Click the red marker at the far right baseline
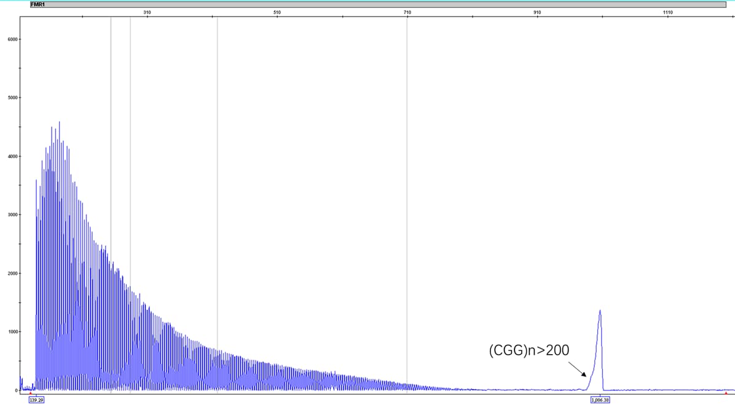Screen dimensions: 735x407 click(726, 393)
